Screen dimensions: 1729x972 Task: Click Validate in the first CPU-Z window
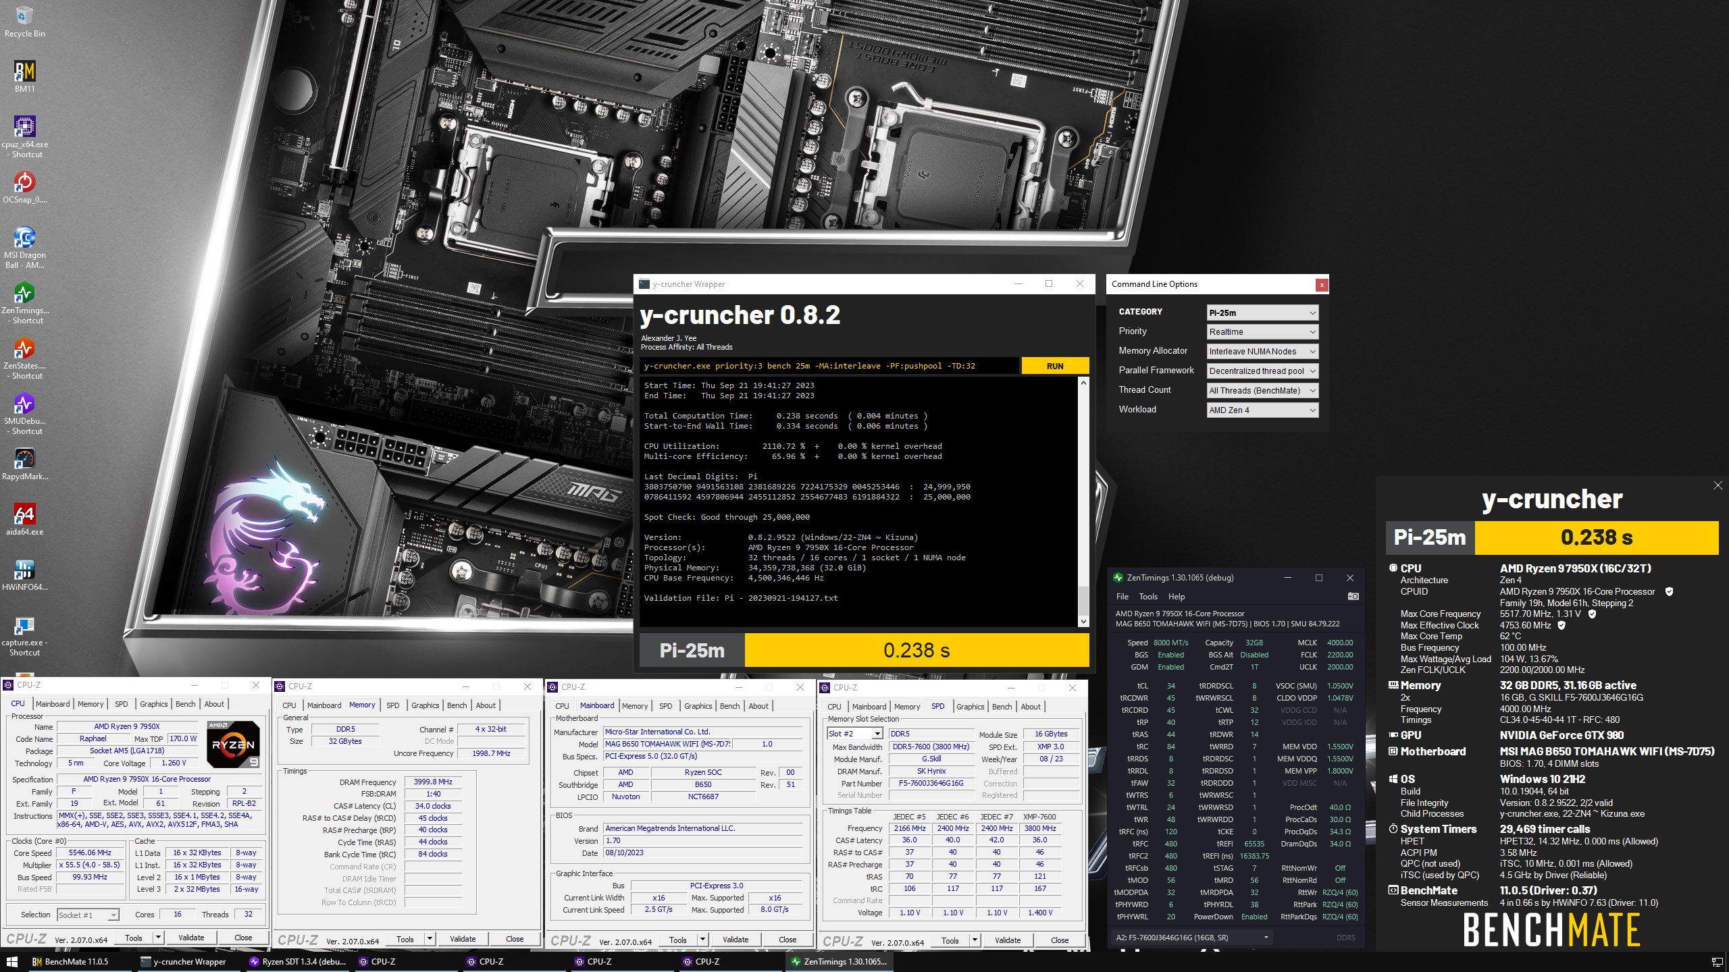pos(191,938)
